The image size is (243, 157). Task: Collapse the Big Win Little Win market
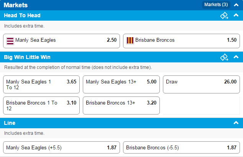pyautogui.click(x=236, y=57)
